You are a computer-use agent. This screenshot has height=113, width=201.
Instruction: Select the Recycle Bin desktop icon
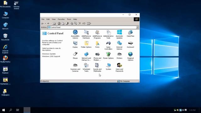pos(5,37)
